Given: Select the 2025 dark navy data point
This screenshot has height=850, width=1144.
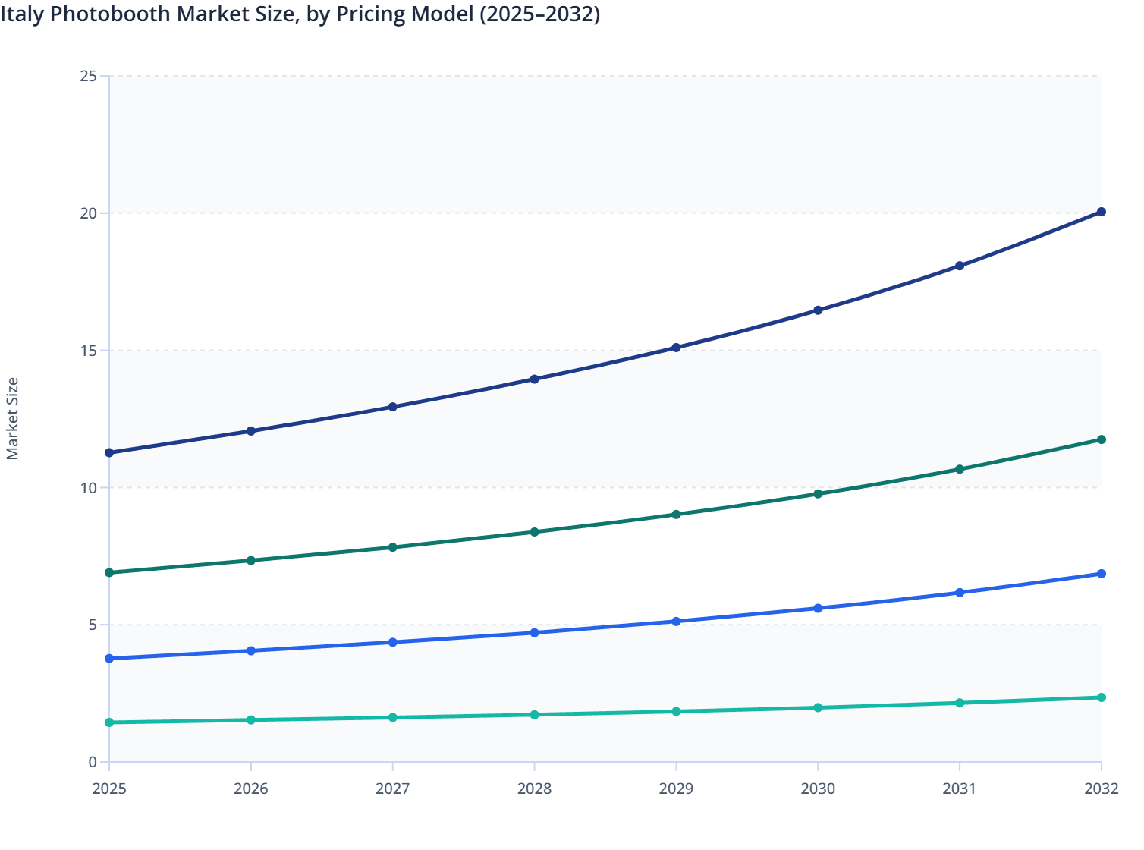Looking at the screenshot, I should point(109,452).
